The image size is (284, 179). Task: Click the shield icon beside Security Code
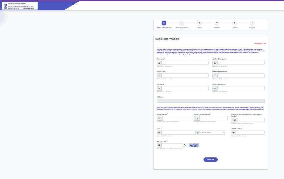point(159,145)
